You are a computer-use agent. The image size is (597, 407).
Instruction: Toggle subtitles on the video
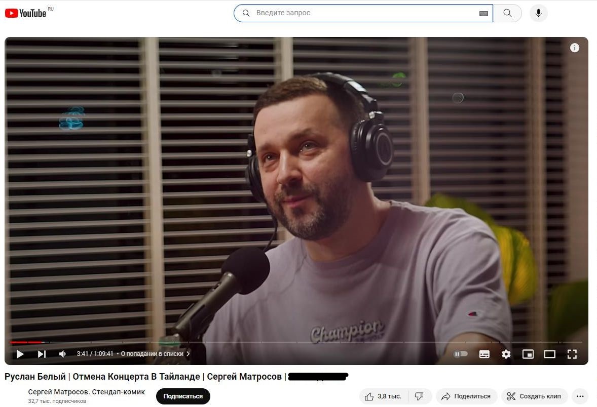tap(484, 354)
